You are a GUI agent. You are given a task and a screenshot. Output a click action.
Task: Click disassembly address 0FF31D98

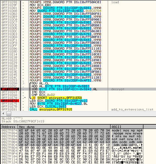click(9, 2)
